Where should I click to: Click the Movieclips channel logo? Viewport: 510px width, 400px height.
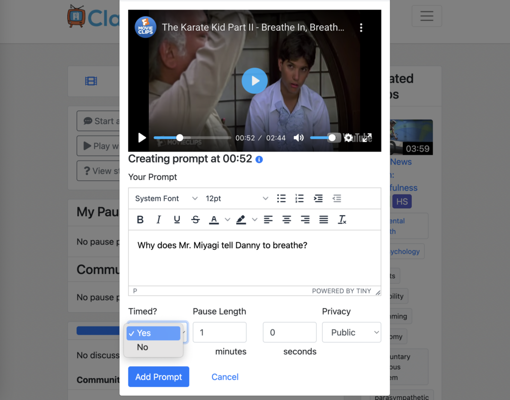(x=145, y=27)
